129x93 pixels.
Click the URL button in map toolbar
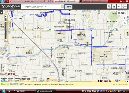coord(119,6)
